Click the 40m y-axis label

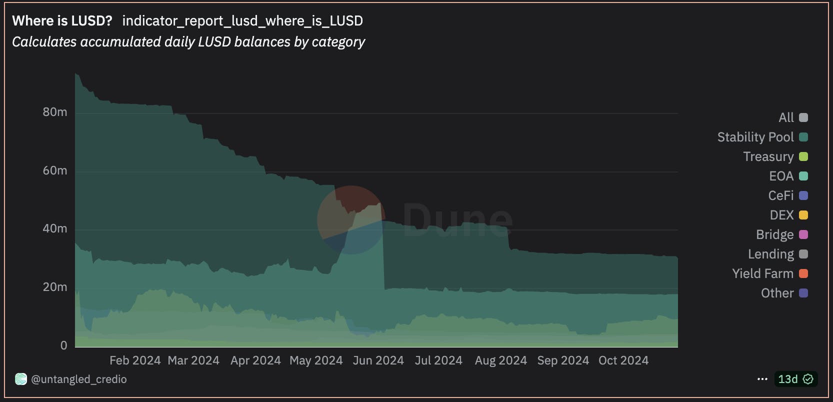pos(55,228)
